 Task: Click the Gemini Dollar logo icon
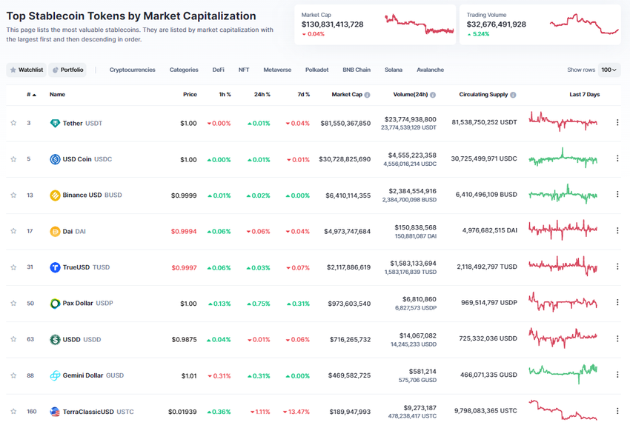[55, 375]
